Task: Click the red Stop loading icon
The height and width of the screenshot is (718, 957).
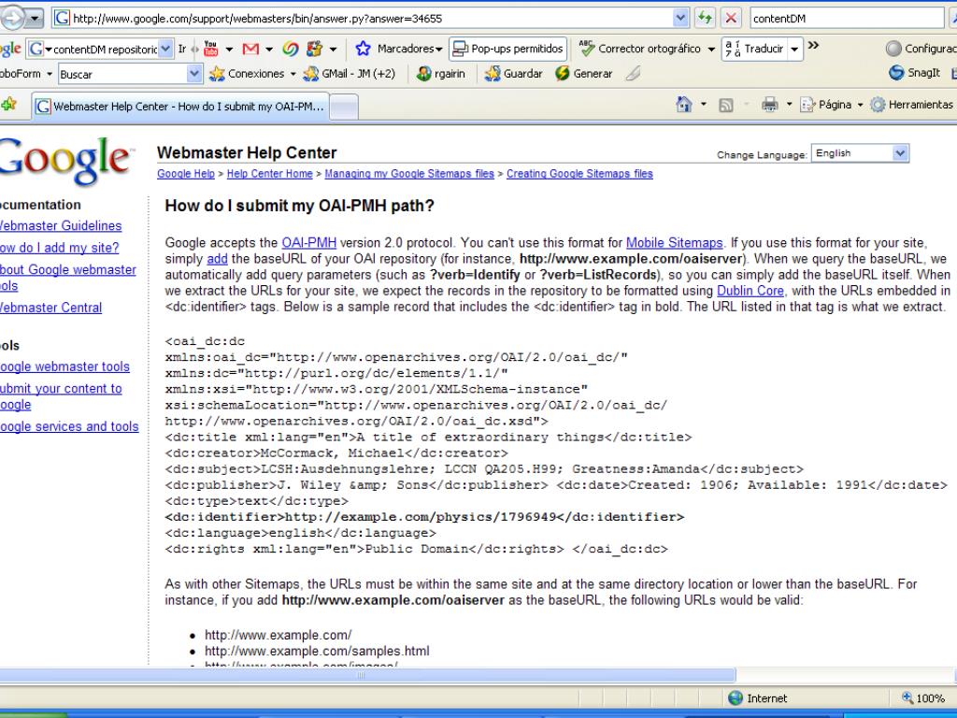Action: pyautogui.click(x=730, y=19)
